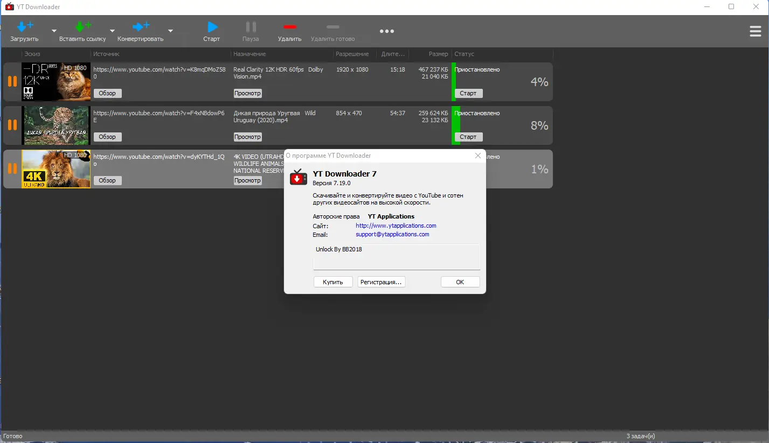Expand the Загрузить dropdown arrow
Viewport: 769px width, 443px height.
pyautogui.click(x=53, y=31)
